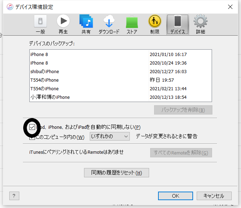The image size is (241, 208).
Task: Select the 小澤和博のiPhone backup entry
Action: [x=121, y=97]
